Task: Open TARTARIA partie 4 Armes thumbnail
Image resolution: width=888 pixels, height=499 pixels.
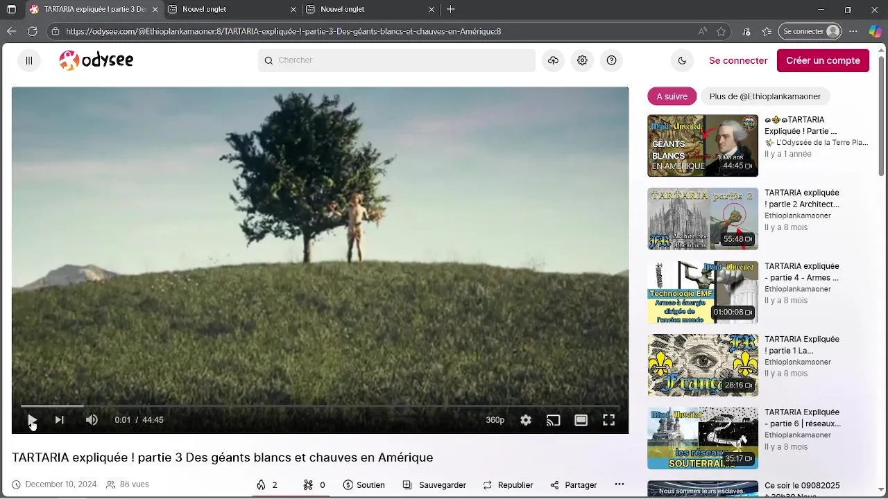Action: 703,292
